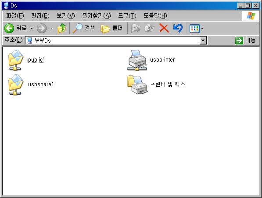Click the computer icon in the address bar
Screen dimensions: 262x198
[29, 40]
